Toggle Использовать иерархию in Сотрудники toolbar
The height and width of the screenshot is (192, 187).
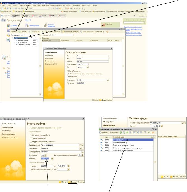pyautogui.click(x=70, y=32)
